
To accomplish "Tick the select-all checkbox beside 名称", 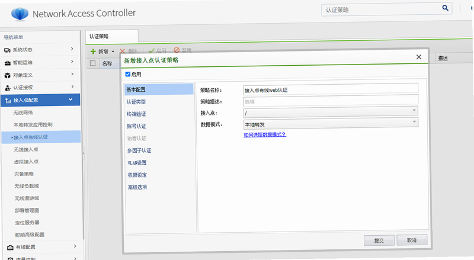I will 93,63.
